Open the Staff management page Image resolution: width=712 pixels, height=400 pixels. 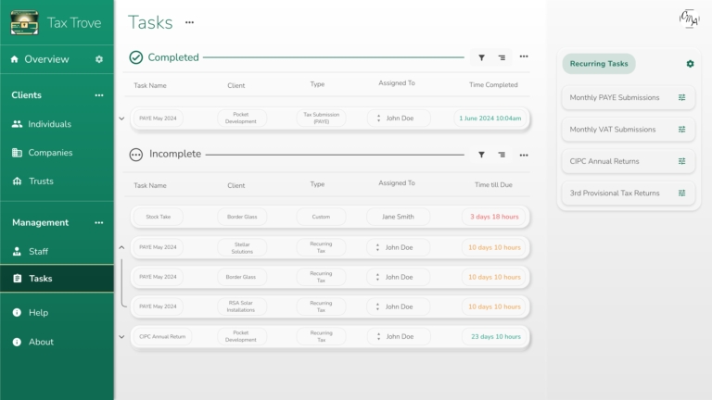coord(38,251)
